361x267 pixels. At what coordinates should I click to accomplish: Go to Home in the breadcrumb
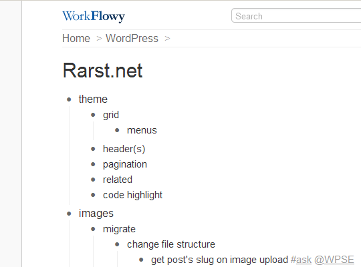pyautogui.click(x=76, y=39)
